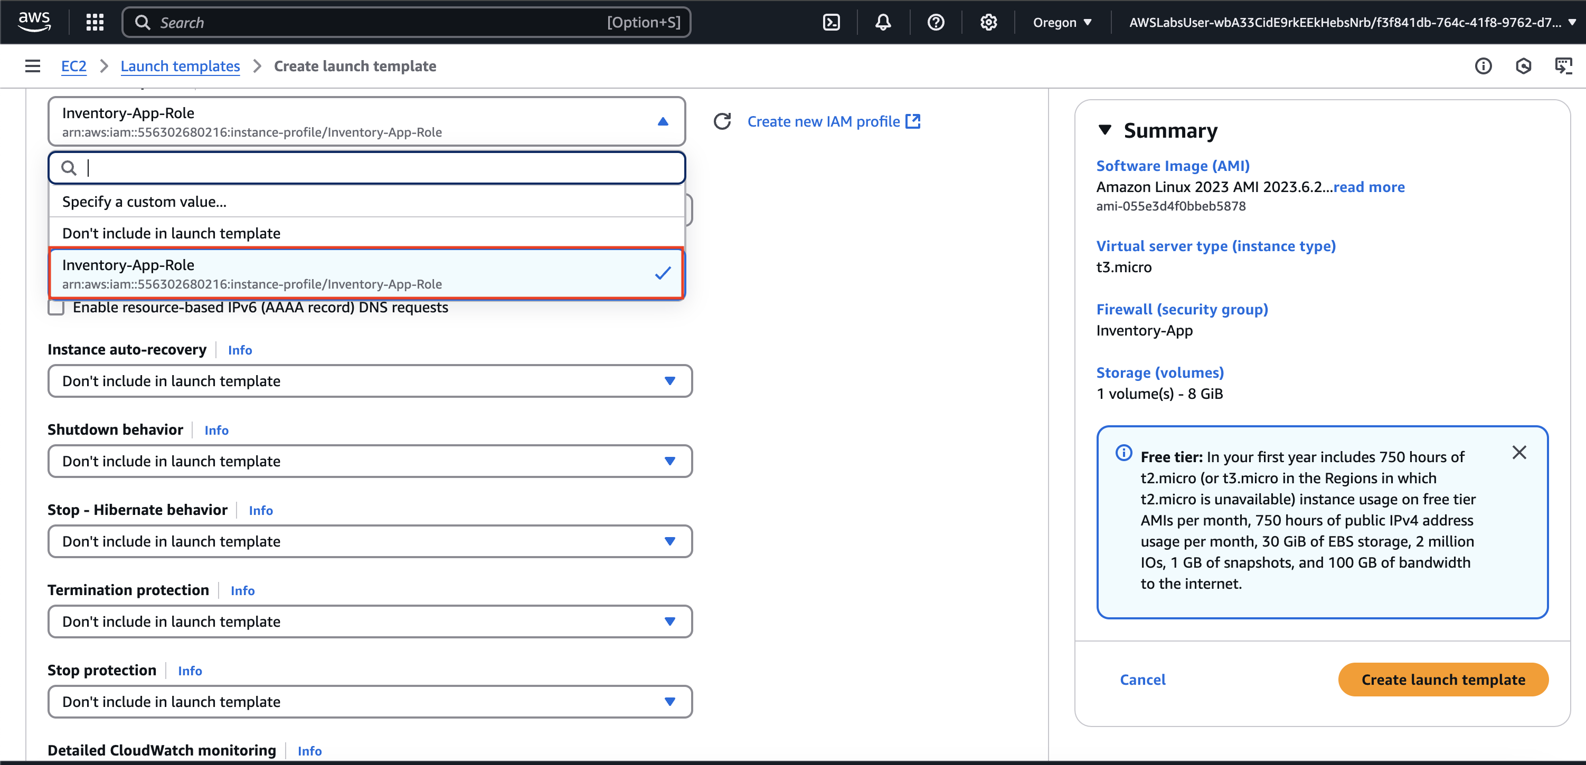Screen dimensions: 1586x765
Task: Open the AWS services grid menu
Action: [94, 22]
